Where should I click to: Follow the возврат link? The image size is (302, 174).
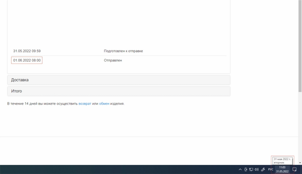point(85,104)
